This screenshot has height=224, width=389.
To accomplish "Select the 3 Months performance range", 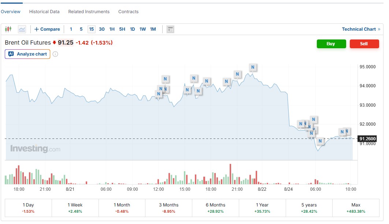I will tap(169, 208).
